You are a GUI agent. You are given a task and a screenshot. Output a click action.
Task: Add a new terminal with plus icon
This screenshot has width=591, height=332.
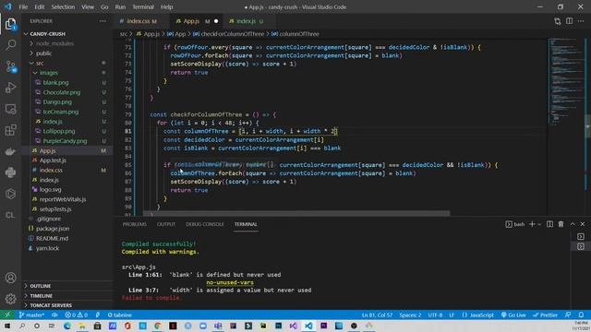pyautogui.click(x=532, y=224)
